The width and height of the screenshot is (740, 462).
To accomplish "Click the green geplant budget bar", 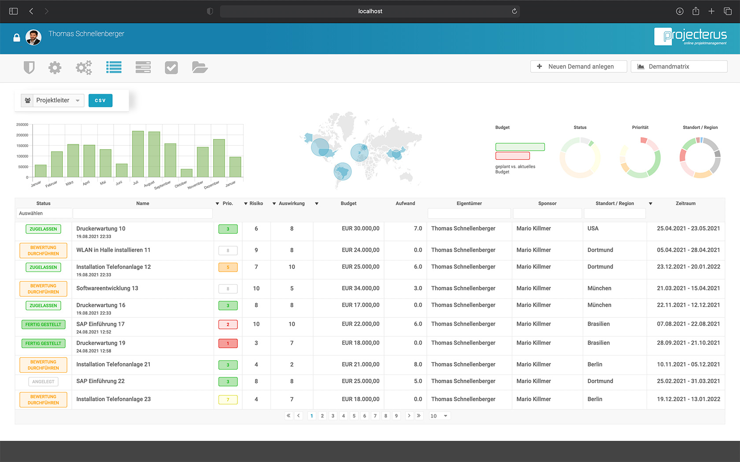I will [x=520, y=147].
